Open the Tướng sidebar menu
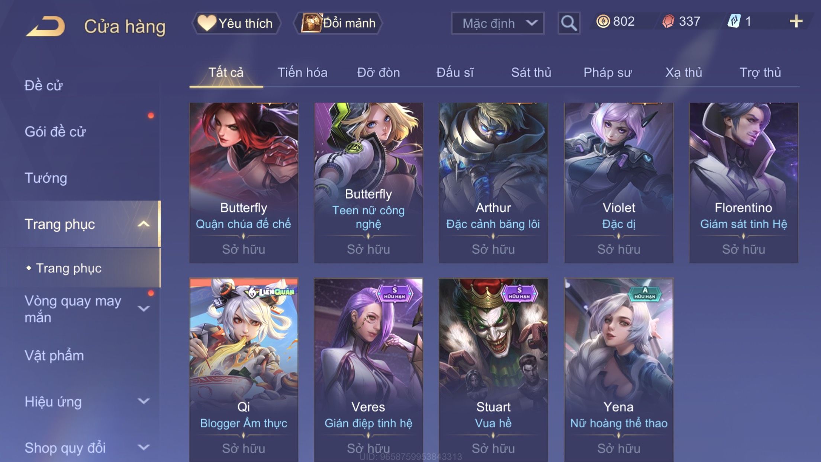 click(x=46, y=178)
